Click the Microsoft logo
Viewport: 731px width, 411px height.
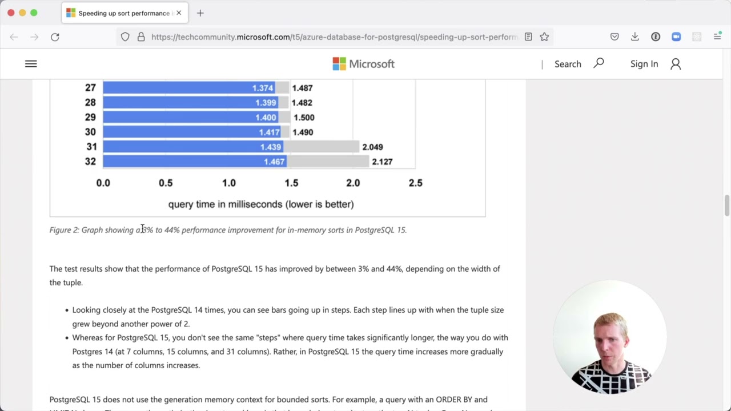pos(364,64)
